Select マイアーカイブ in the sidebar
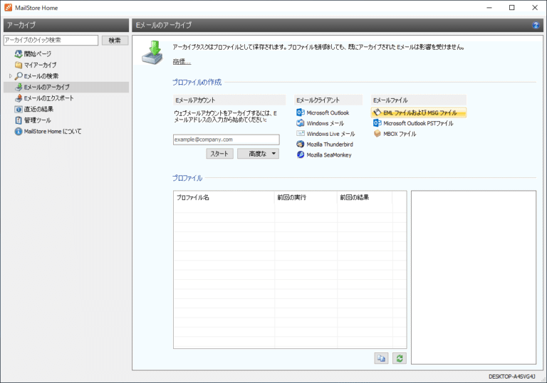Screen dimensions: 547x383 pyautogui.click(x=40, y=65)
